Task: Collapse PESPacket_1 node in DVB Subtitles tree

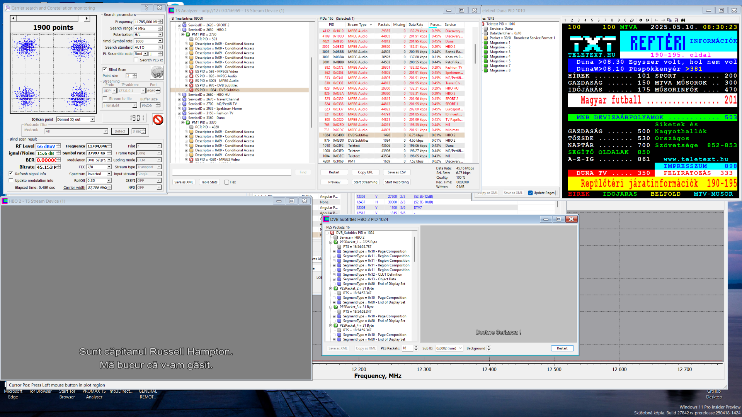Action: click(331, 242)
